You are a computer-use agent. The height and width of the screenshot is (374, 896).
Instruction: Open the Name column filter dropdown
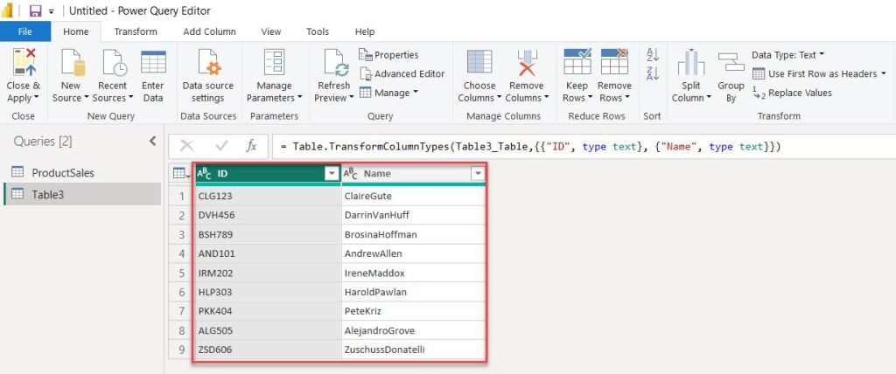click(x=478, y=174)
